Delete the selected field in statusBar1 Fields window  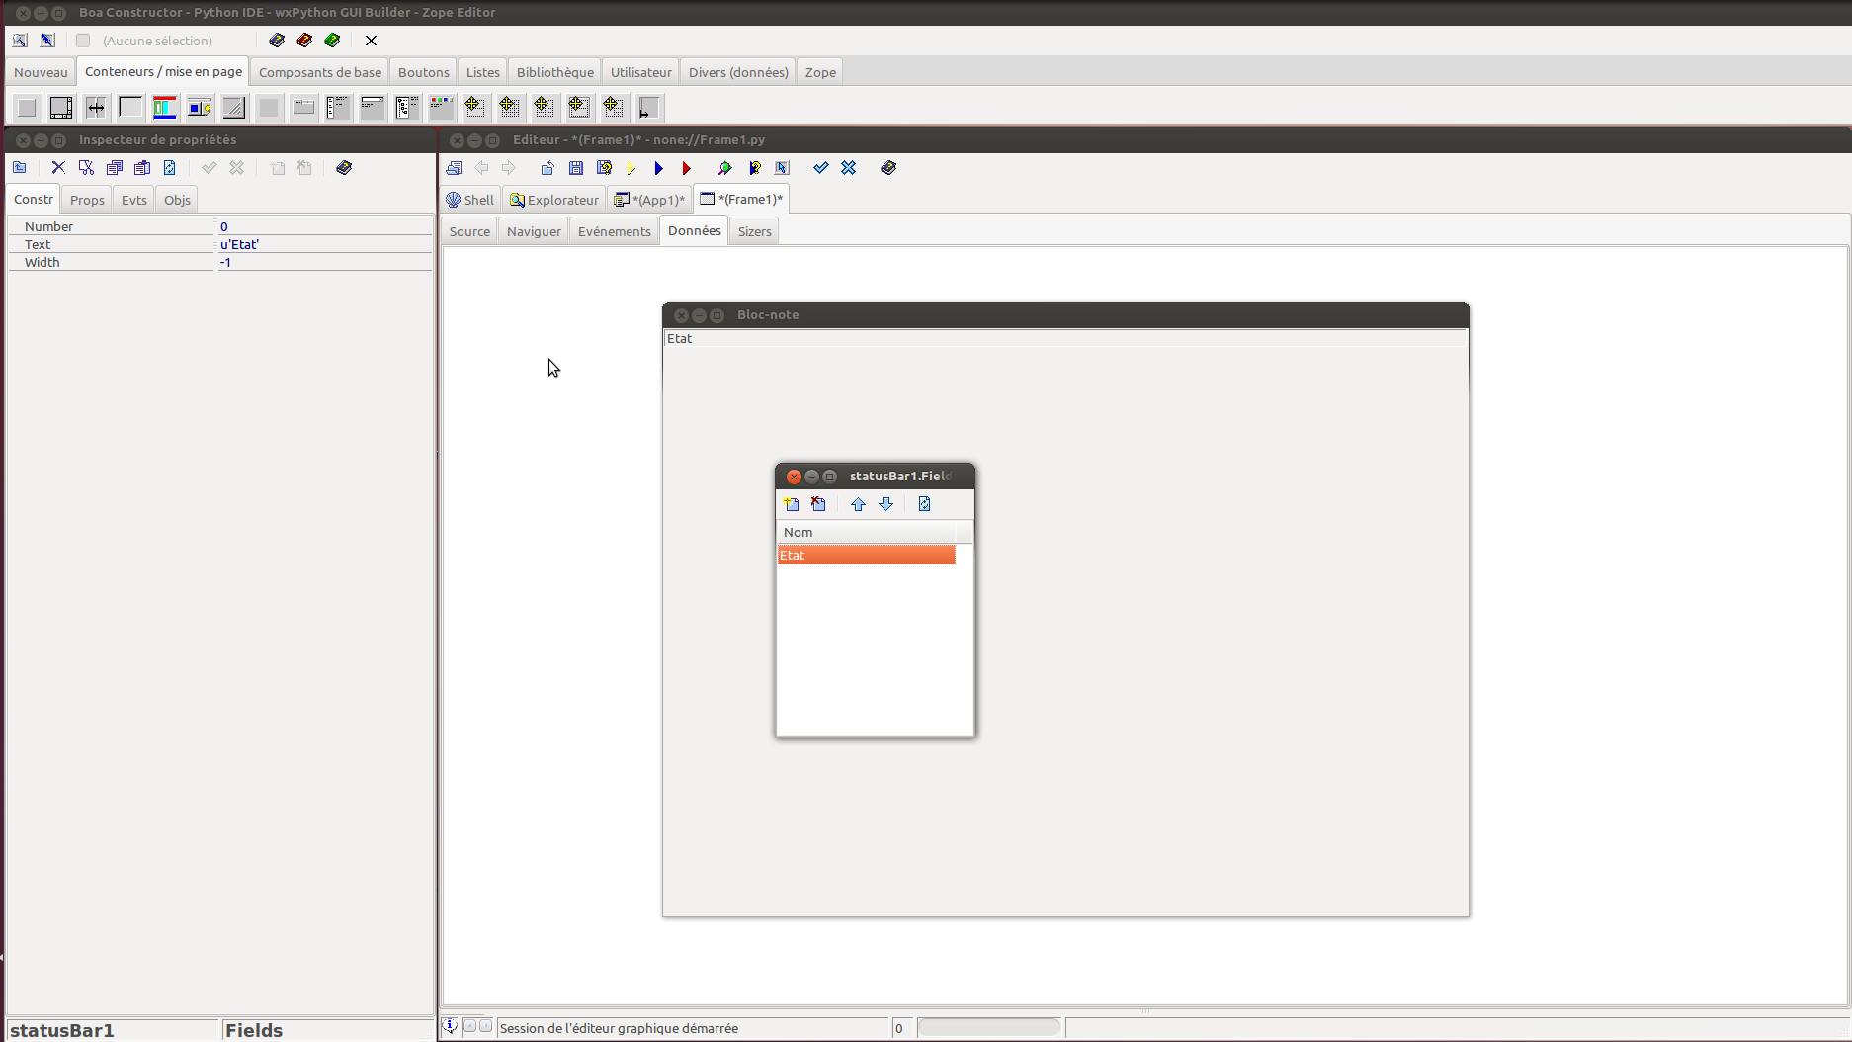click(818, 504)
